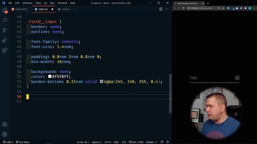Click the .field__input selector on line 41
The image size is (257, 144).
pyautogui.click(x=42, y=22)
